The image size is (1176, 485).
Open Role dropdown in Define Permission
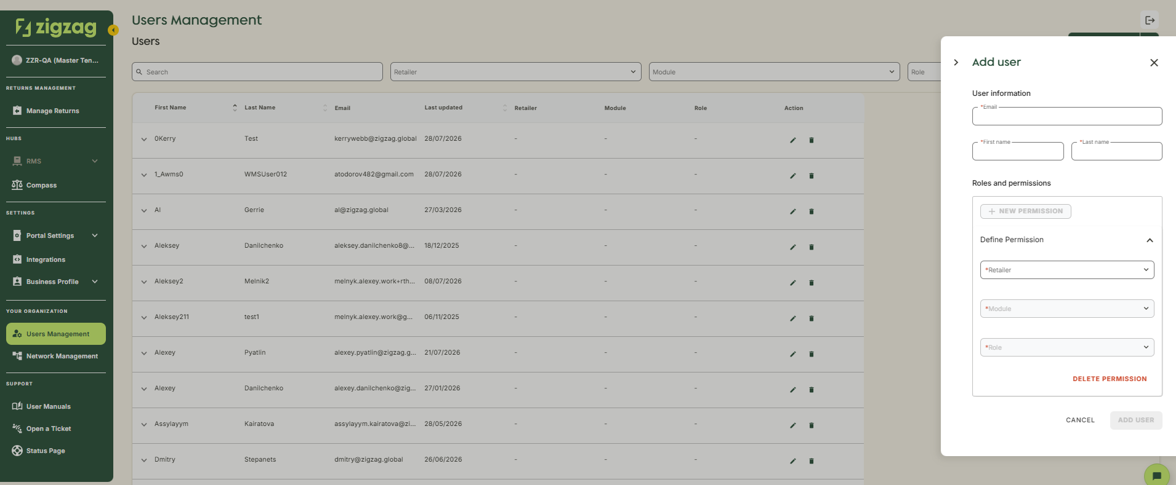pyautogui.click(x=1067, y=347)
